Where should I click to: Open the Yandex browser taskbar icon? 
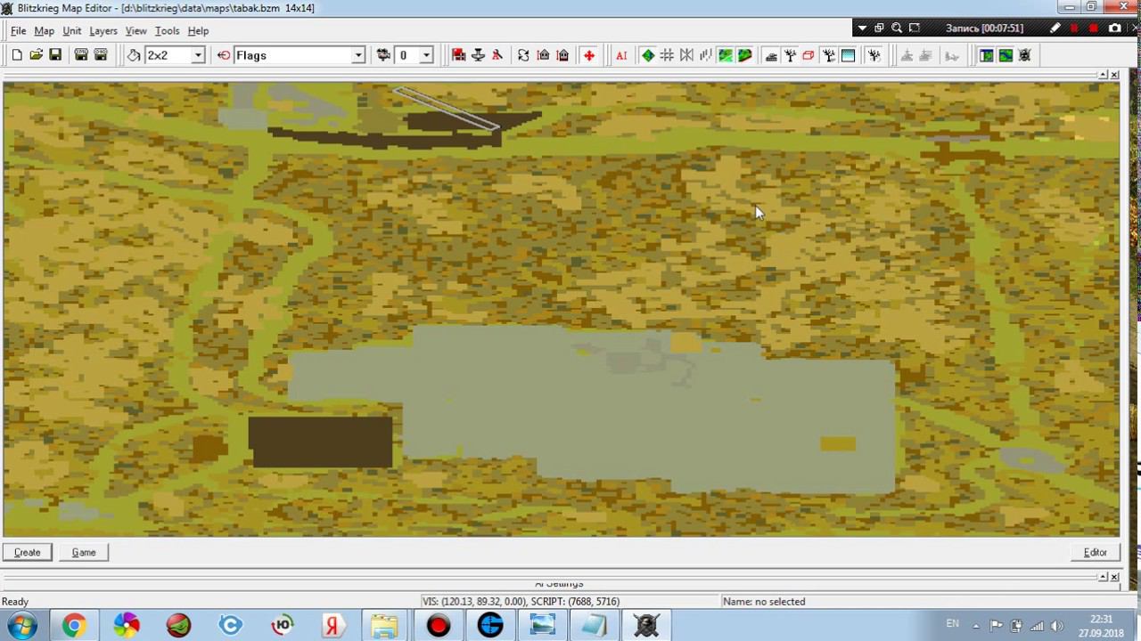pyautogui.click(x=332, y=625)
